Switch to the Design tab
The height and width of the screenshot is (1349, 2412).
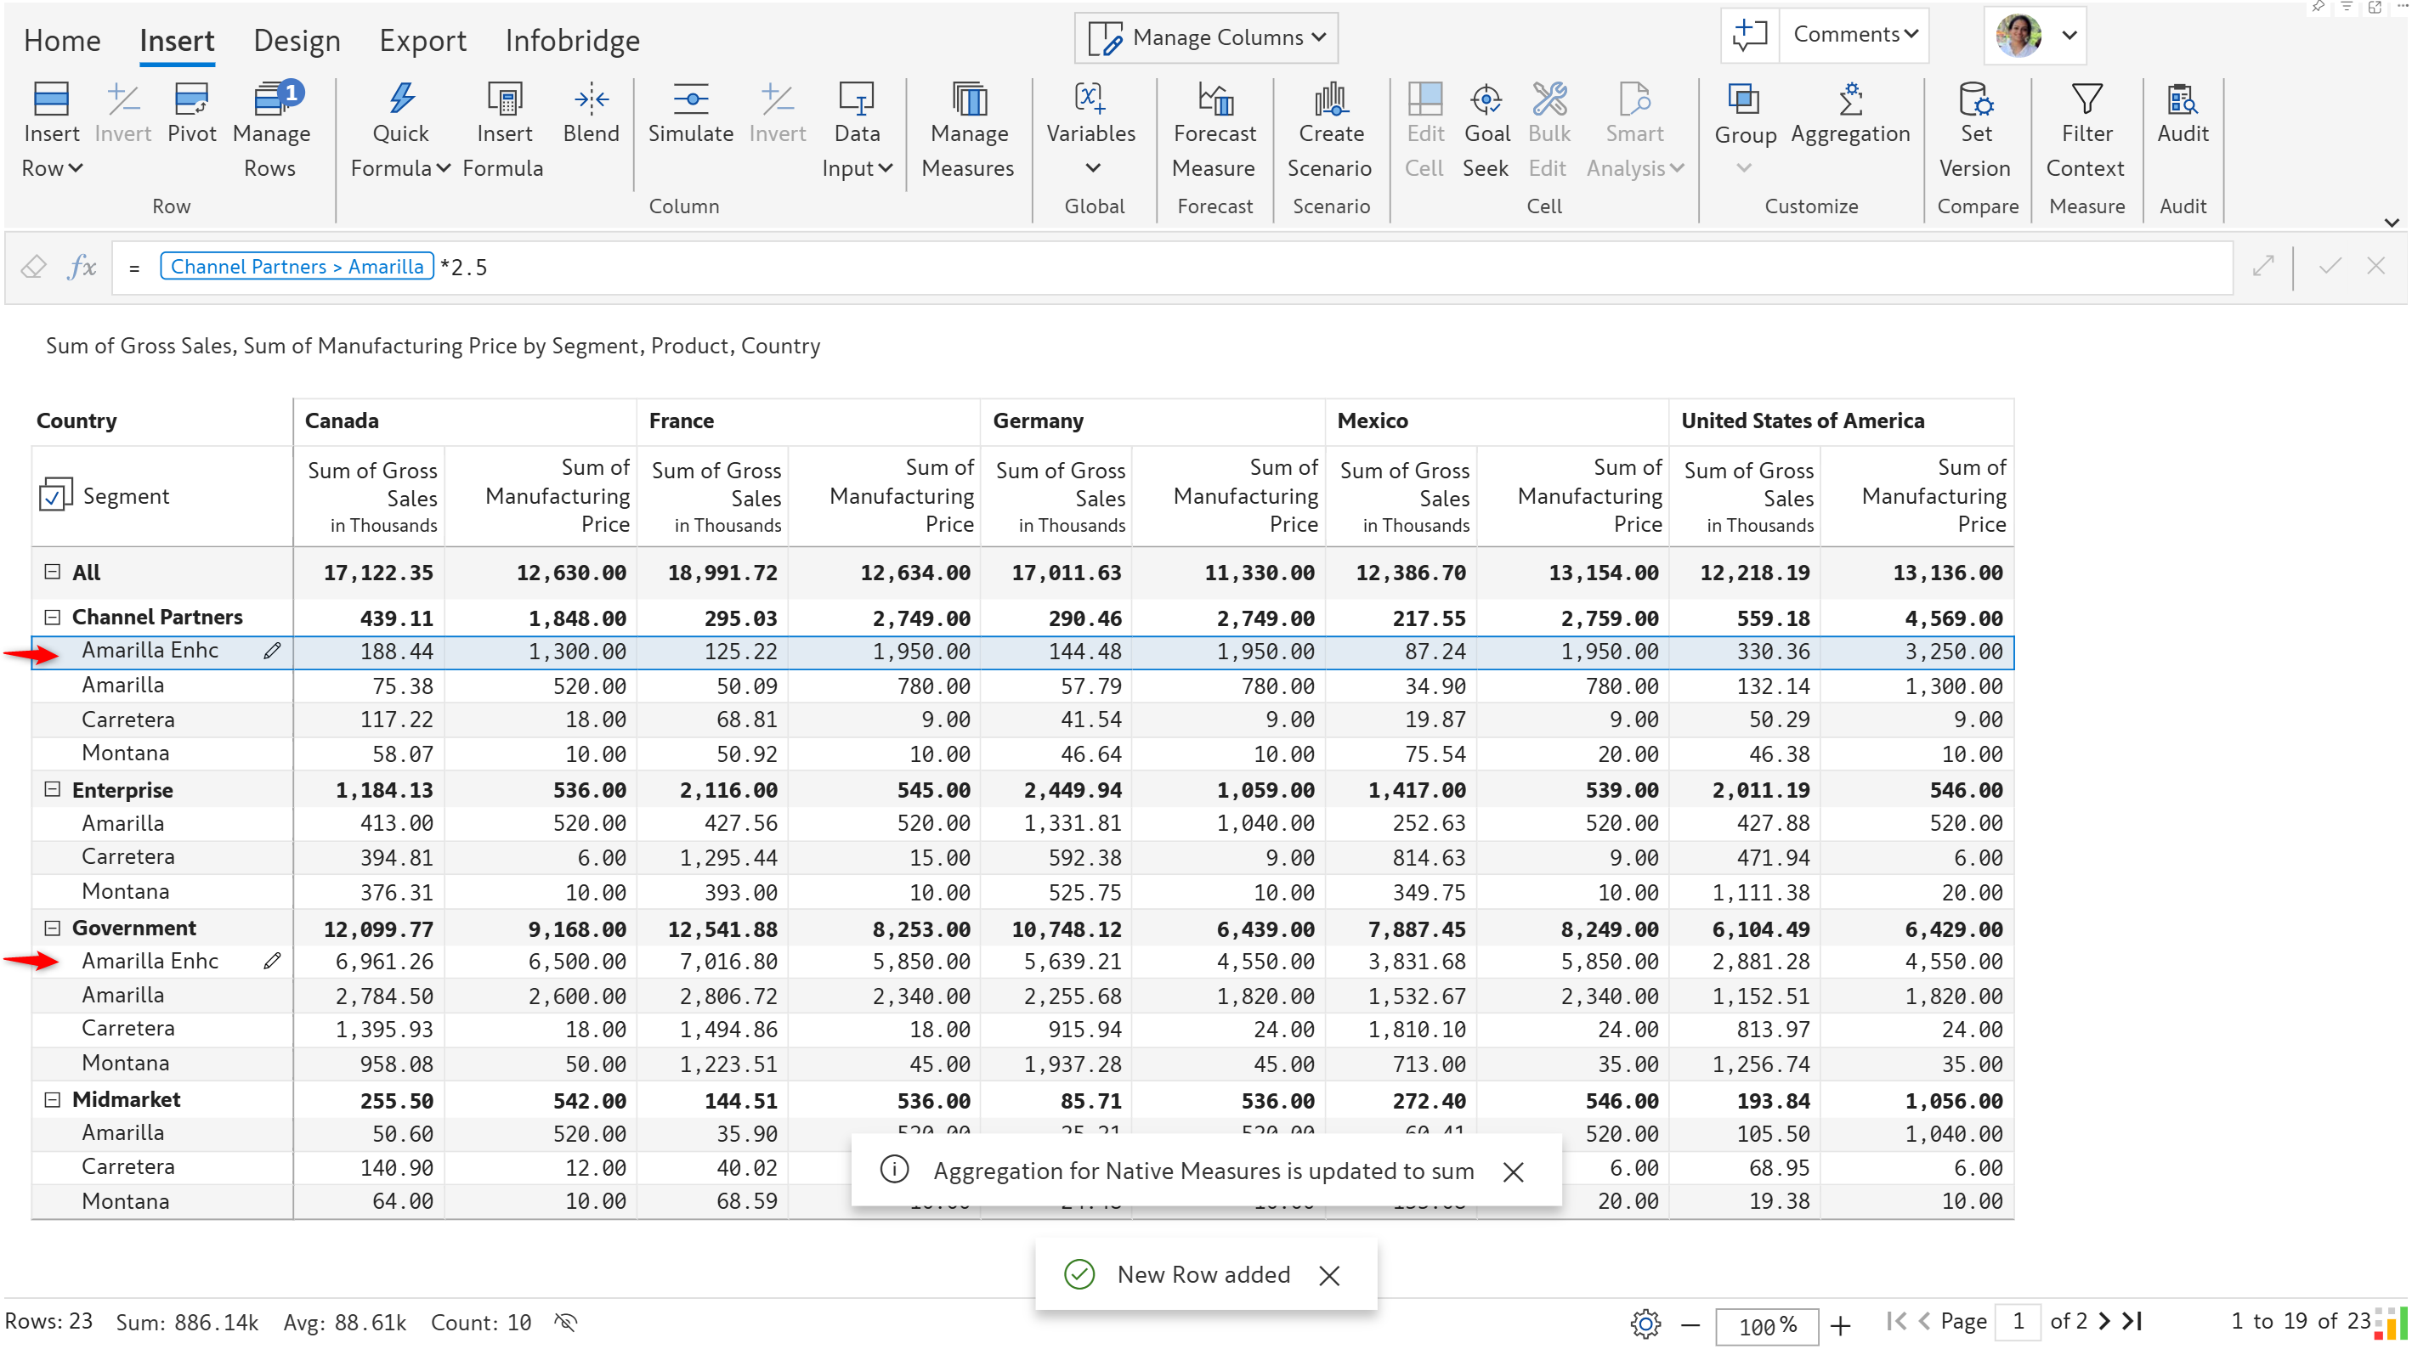[297, 40]
